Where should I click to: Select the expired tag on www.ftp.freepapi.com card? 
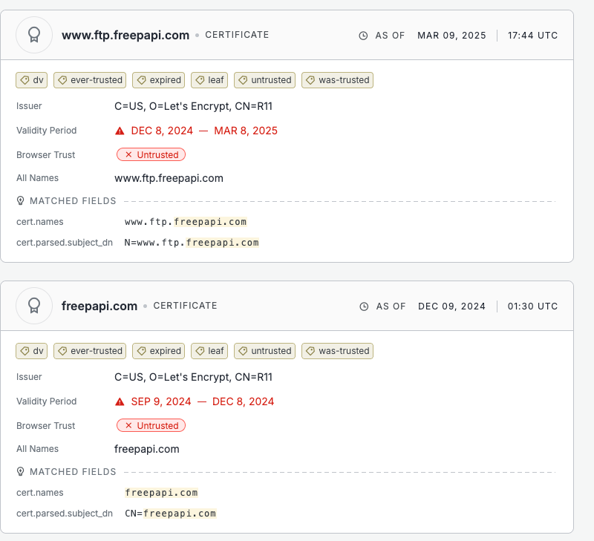click(158, 80)
